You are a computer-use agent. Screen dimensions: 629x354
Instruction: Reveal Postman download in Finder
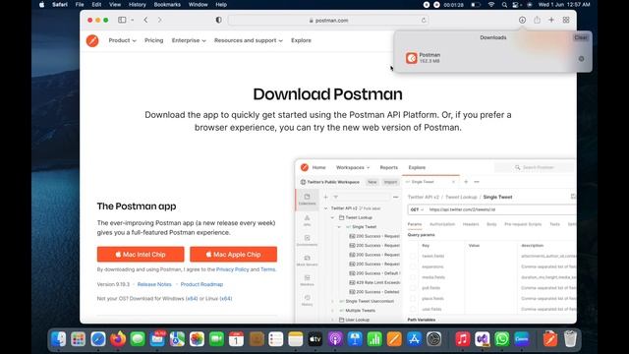click(581, 59)
